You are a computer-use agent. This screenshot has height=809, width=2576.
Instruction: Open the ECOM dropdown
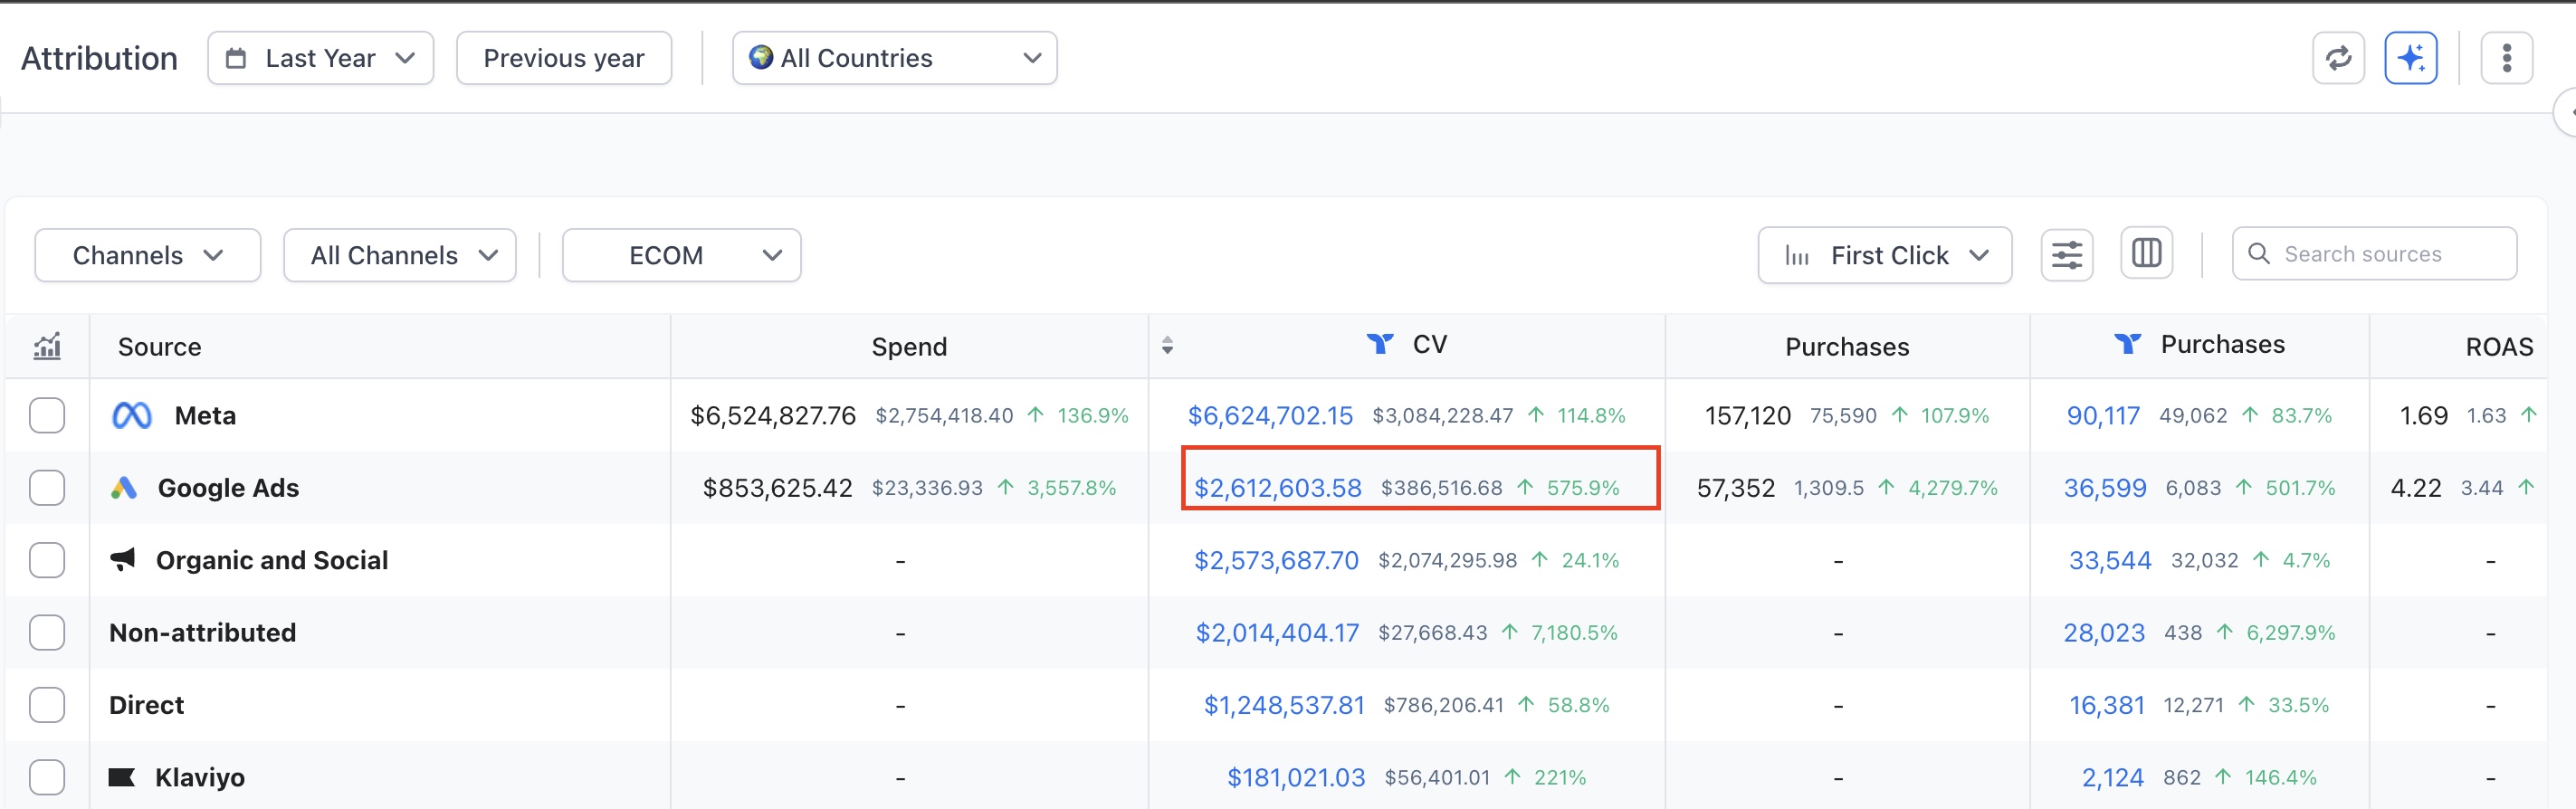[x=682, y=255]
